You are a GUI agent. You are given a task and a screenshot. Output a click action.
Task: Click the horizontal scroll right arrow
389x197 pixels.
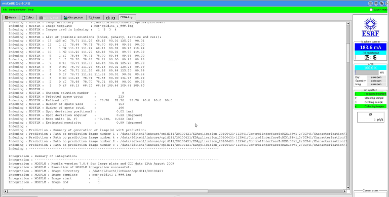[344, 191]
